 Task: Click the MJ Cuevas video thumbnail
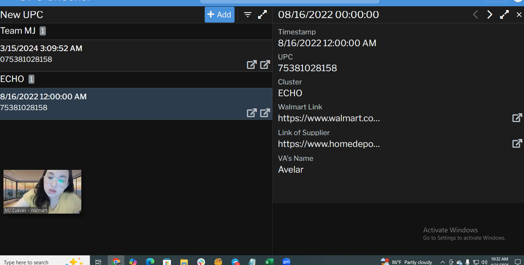click(42, 191)
